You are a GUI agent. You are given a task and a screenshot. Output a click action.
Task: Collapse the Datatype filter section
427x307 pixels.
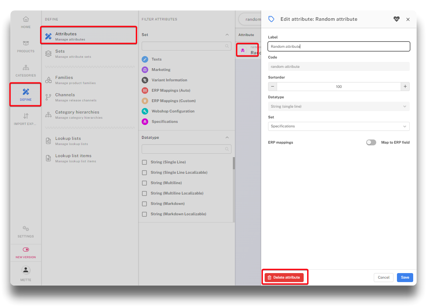(227, 137)
